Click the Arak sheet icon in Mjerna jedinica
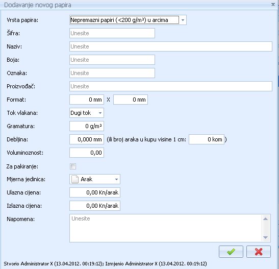Image resolution: width=279 pixels, height=269 pixels. [x=75, y=179]
